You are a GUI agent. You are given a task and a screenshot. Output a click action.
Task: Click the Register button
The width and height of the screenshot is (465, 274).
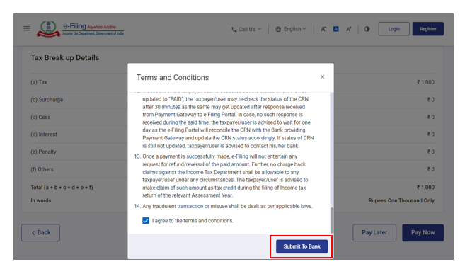click(x=428, y=29)
